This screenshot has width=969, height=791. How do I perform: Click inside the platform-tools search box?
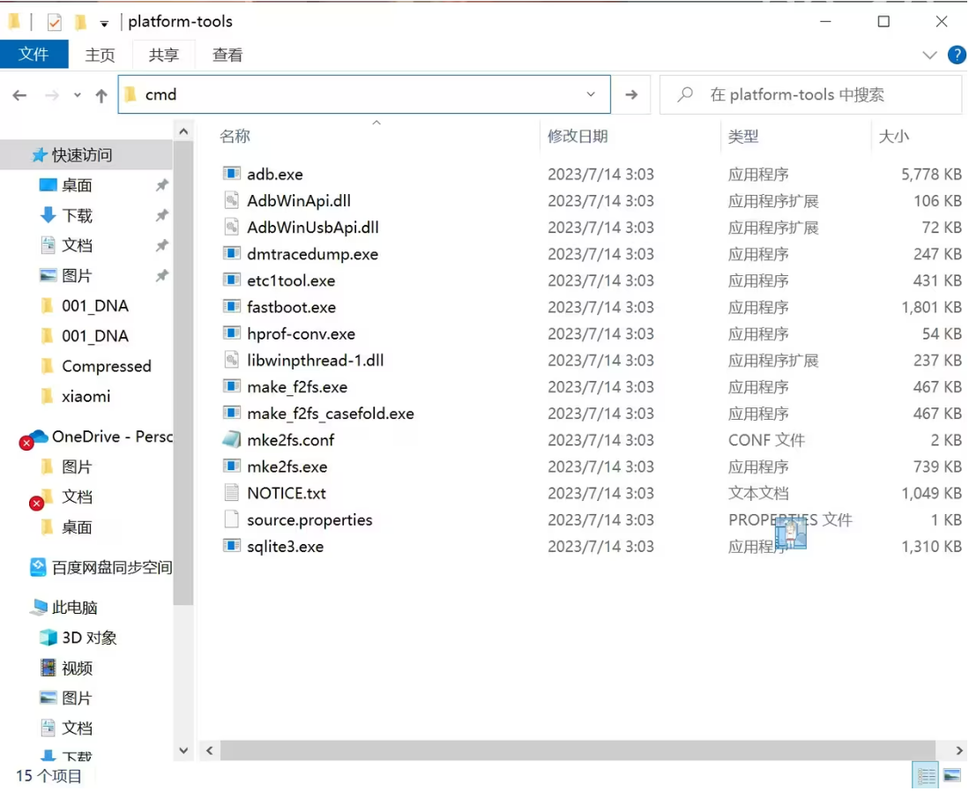pos(811,94)
